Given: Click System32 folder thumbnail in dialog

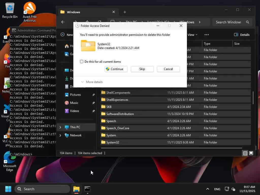Looking at the screenshot, I should coord(88,46).
